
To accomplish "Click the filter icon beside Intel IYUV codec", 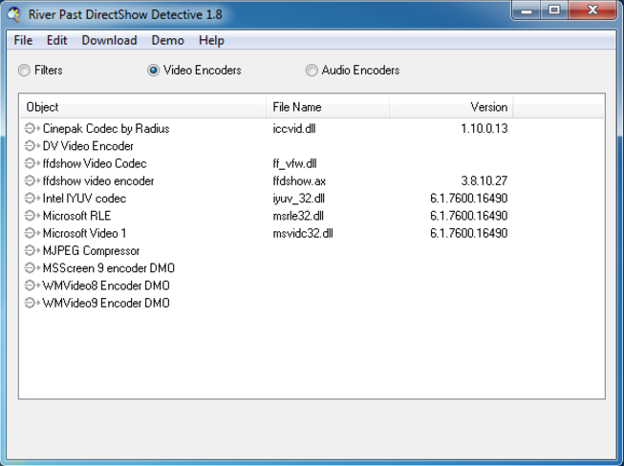I will tap(32, 198).
